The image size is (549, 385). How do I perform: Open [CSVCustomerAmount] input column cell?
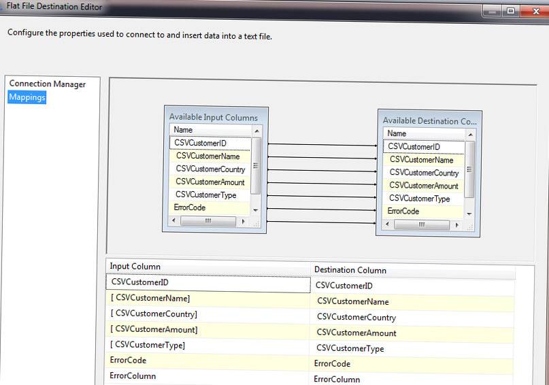207,331
